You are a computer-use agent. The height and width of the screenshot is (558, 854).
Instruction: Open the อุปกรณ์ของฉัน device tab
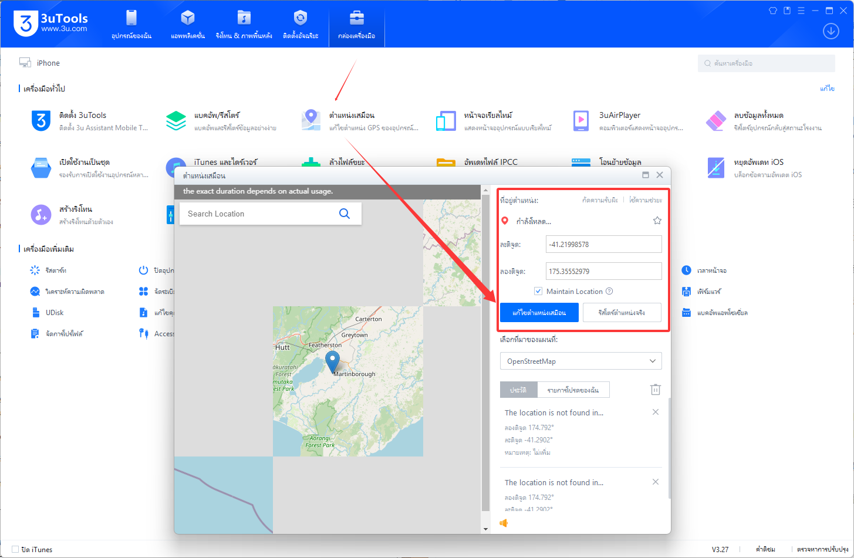tap(131, 25)
